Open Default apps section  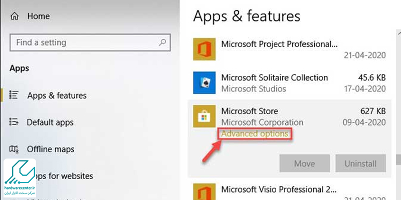50,122
